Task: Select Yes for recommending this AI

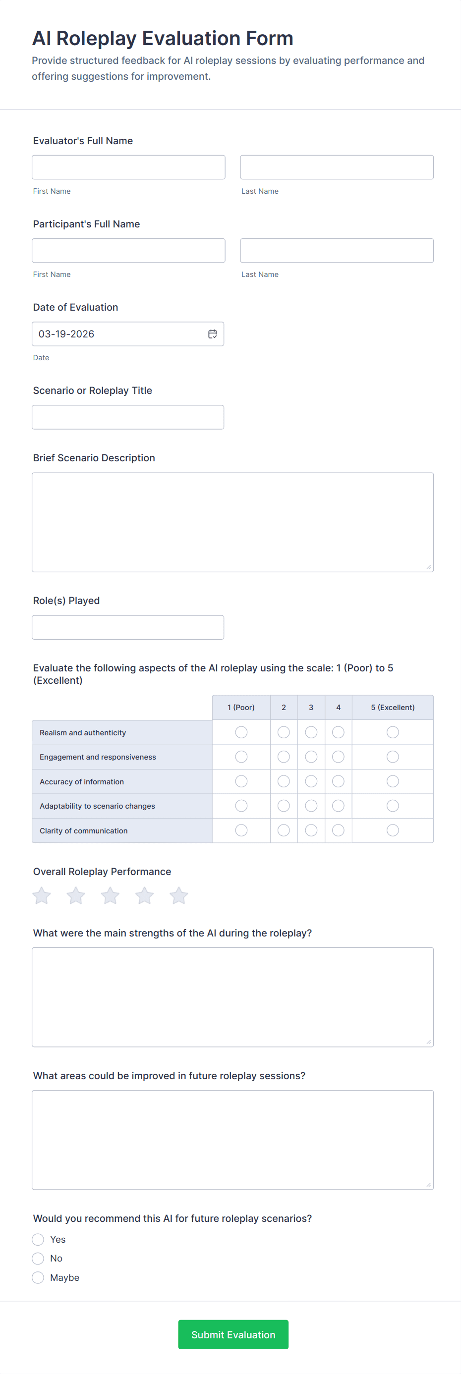Action: pos(38,1239)
